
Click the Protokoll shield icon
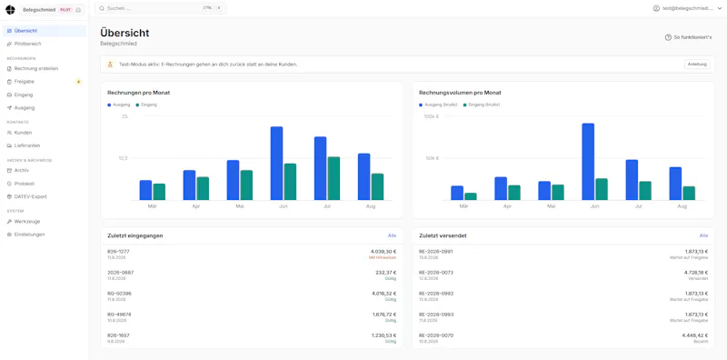(10, 184)
